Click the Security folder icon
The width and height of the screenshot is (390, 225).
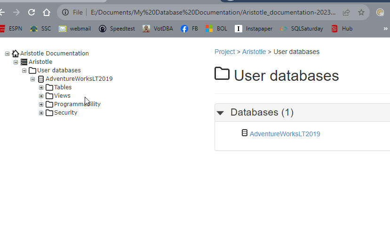click(49, 113)
